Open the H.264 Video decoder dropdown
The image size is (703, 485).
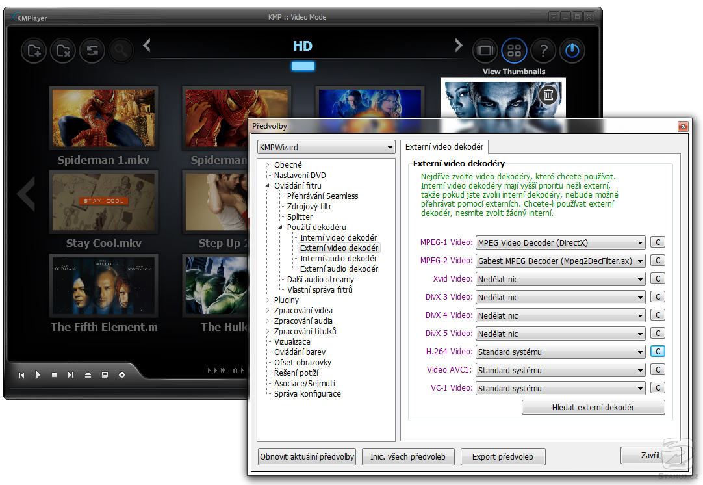[561, 352]
